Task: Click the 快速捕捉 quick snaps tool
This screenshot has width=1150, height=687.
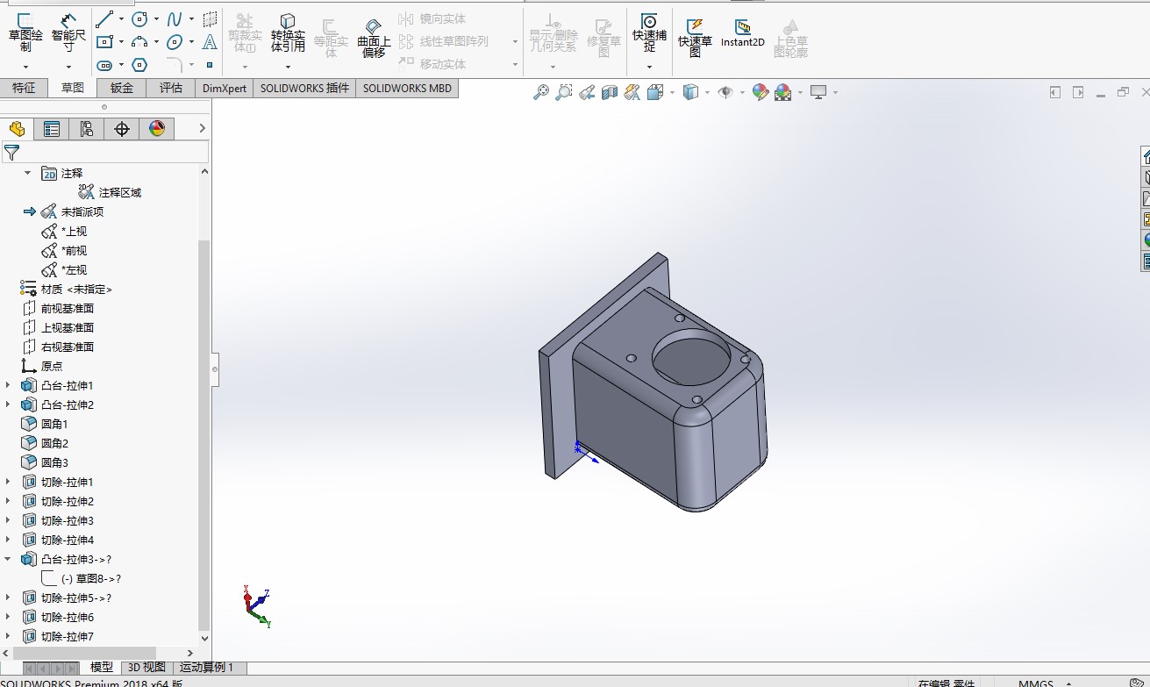Action: point(650,33)
